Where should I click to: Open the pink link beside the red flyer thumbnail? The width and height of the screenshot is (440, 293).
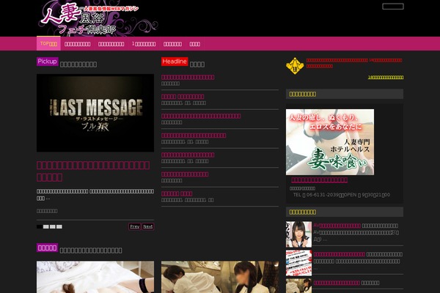[x=340, y=254]
